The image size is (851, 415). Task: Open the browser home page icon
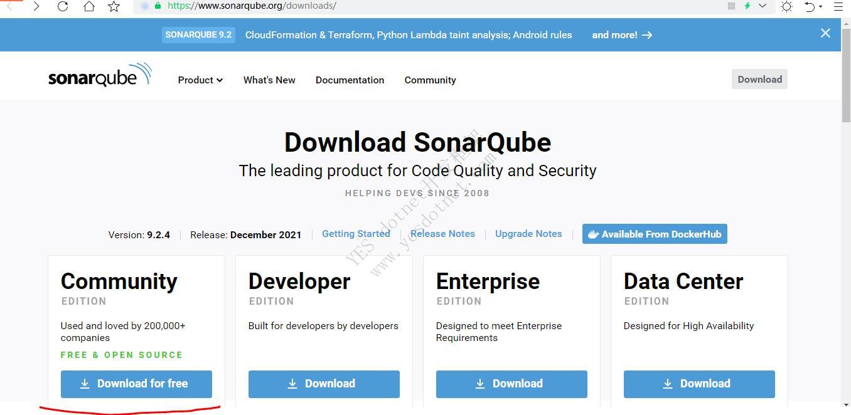click(x=89, y=6)
